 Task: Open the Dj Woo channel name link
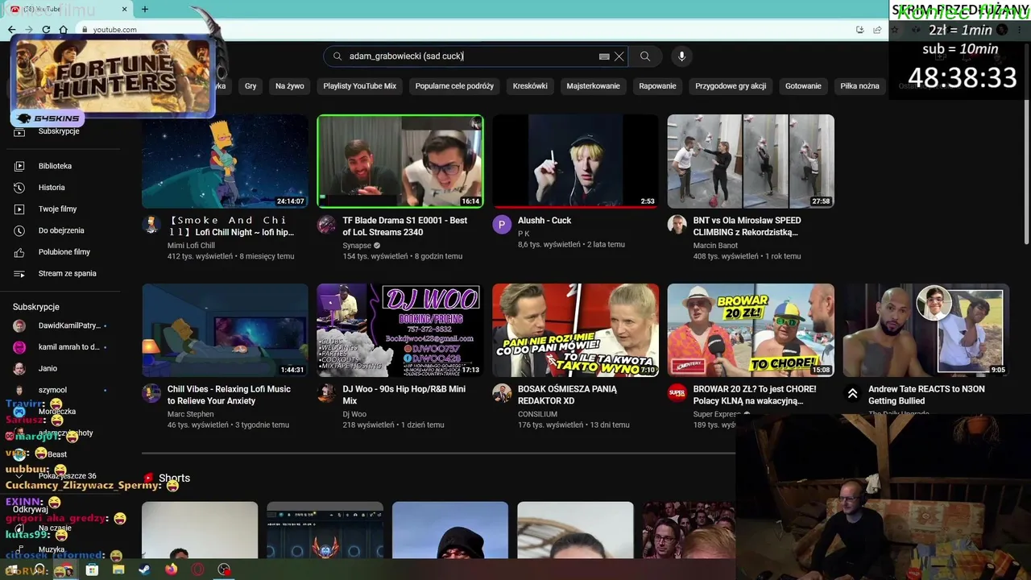coord(354,414)
